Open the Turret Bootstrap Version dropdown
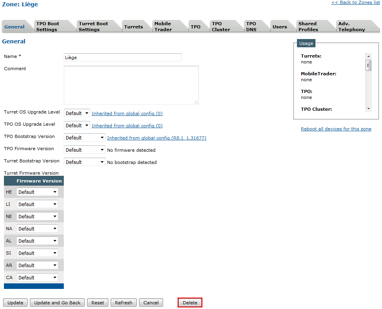The image size is (382, 309). [85, 162]
